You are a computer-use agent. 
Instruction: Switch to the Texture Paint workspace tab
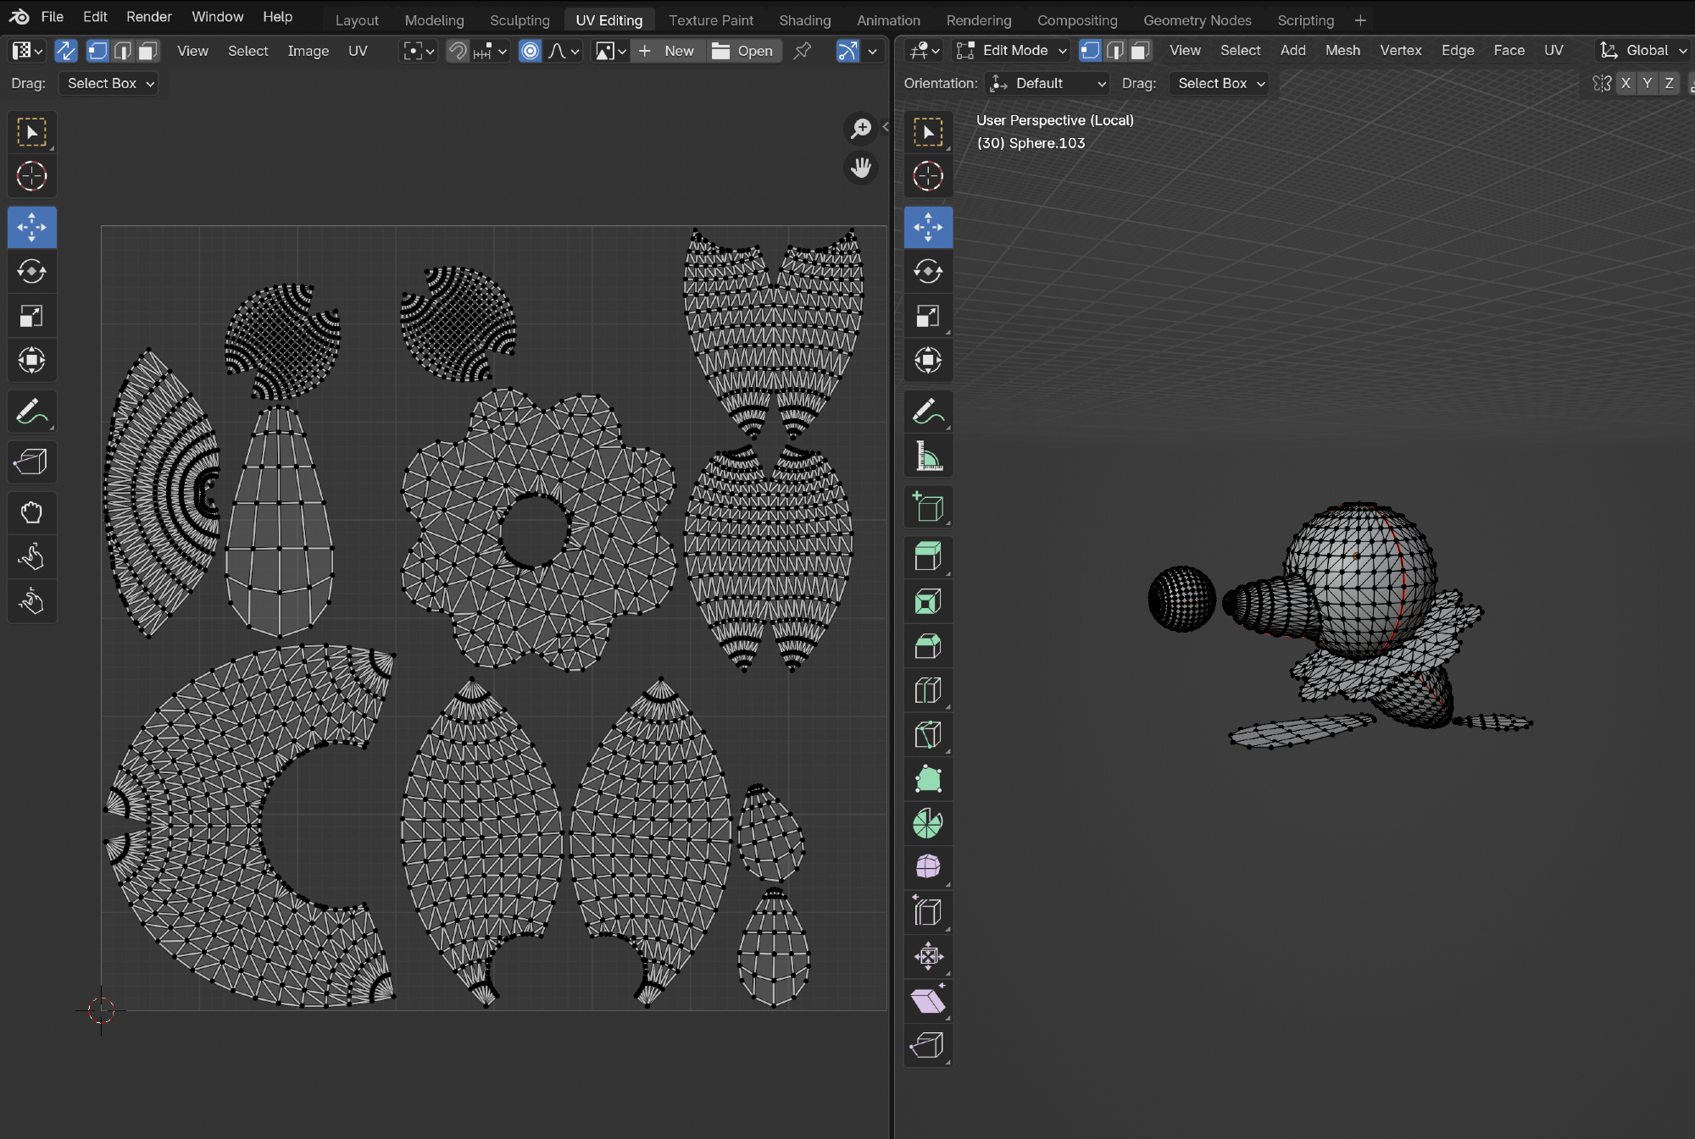tap(710, 20)
